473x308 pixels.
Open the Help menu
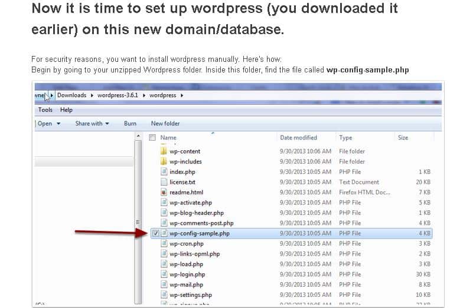[x=66, y=110]
